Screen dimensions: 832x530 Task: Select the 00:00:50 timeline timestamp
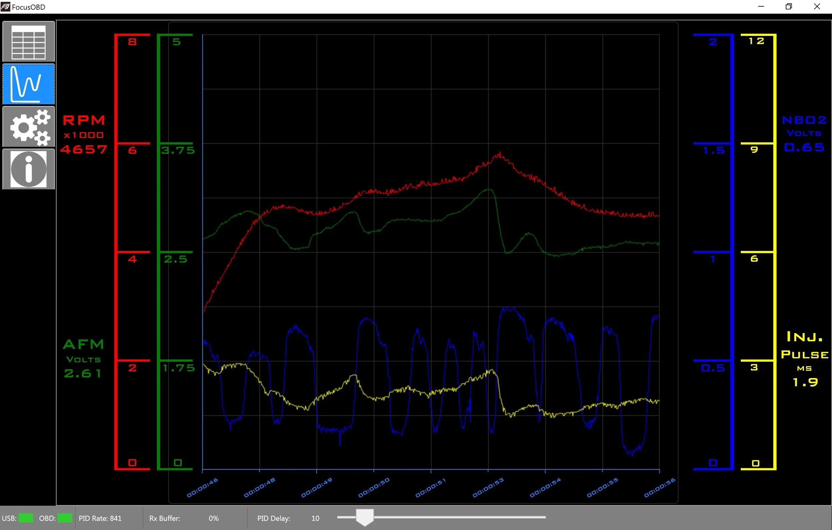[374, 488]
